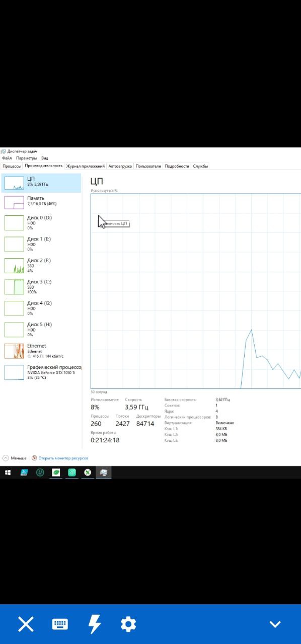Click the Виртуализация Включено value
This screenshot has height=644, width=301.
point(224,423)
